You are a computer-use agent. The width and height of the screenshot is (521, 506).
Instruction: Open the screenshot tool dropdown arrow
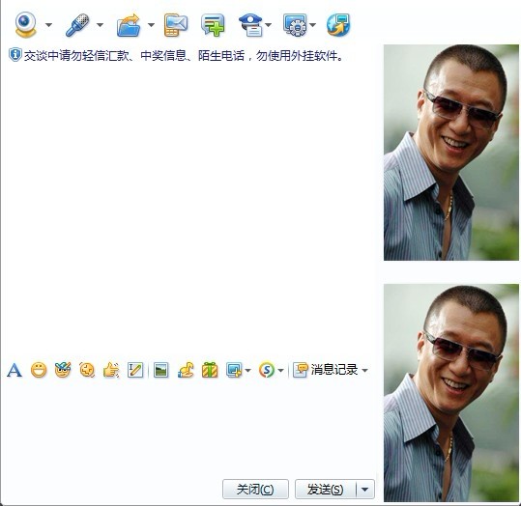click(x=247, y=370)
